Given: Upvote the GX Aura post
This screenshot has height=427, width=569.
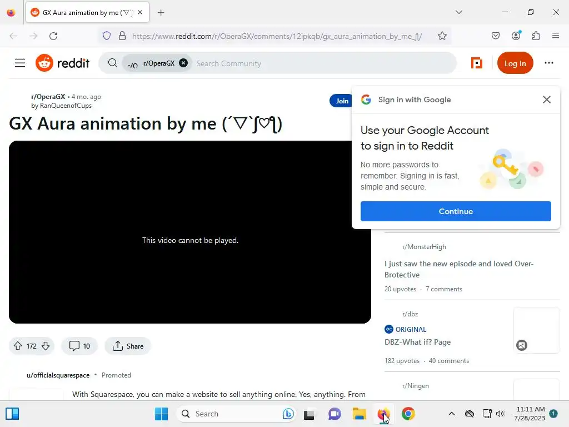Looking at the screenshot, I should 18,346.
